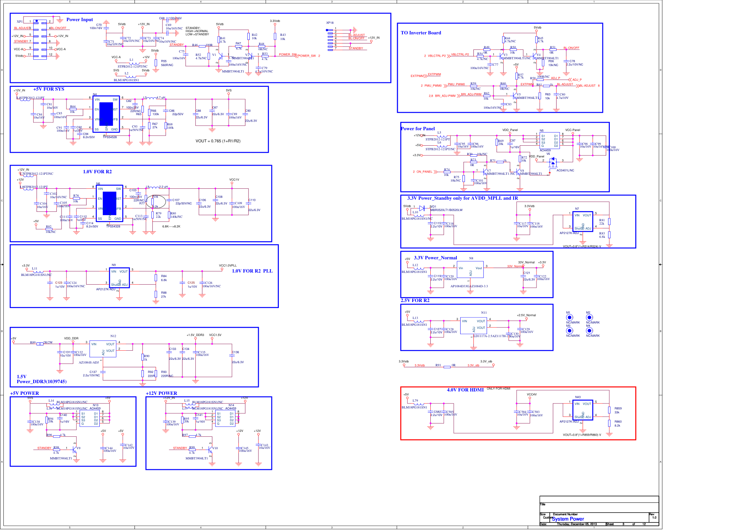Click the '3.3V Power_Normal' heading
The height and width of the screenshot is (530, 750).
point(435,258)
